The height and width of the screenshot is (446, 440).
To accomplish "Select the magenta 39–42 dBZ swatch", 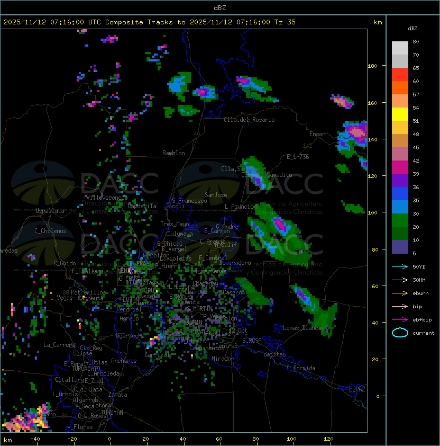I will point(400,167).
